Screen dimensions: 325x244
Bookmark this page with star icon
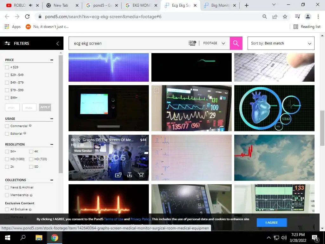point(285,17)
